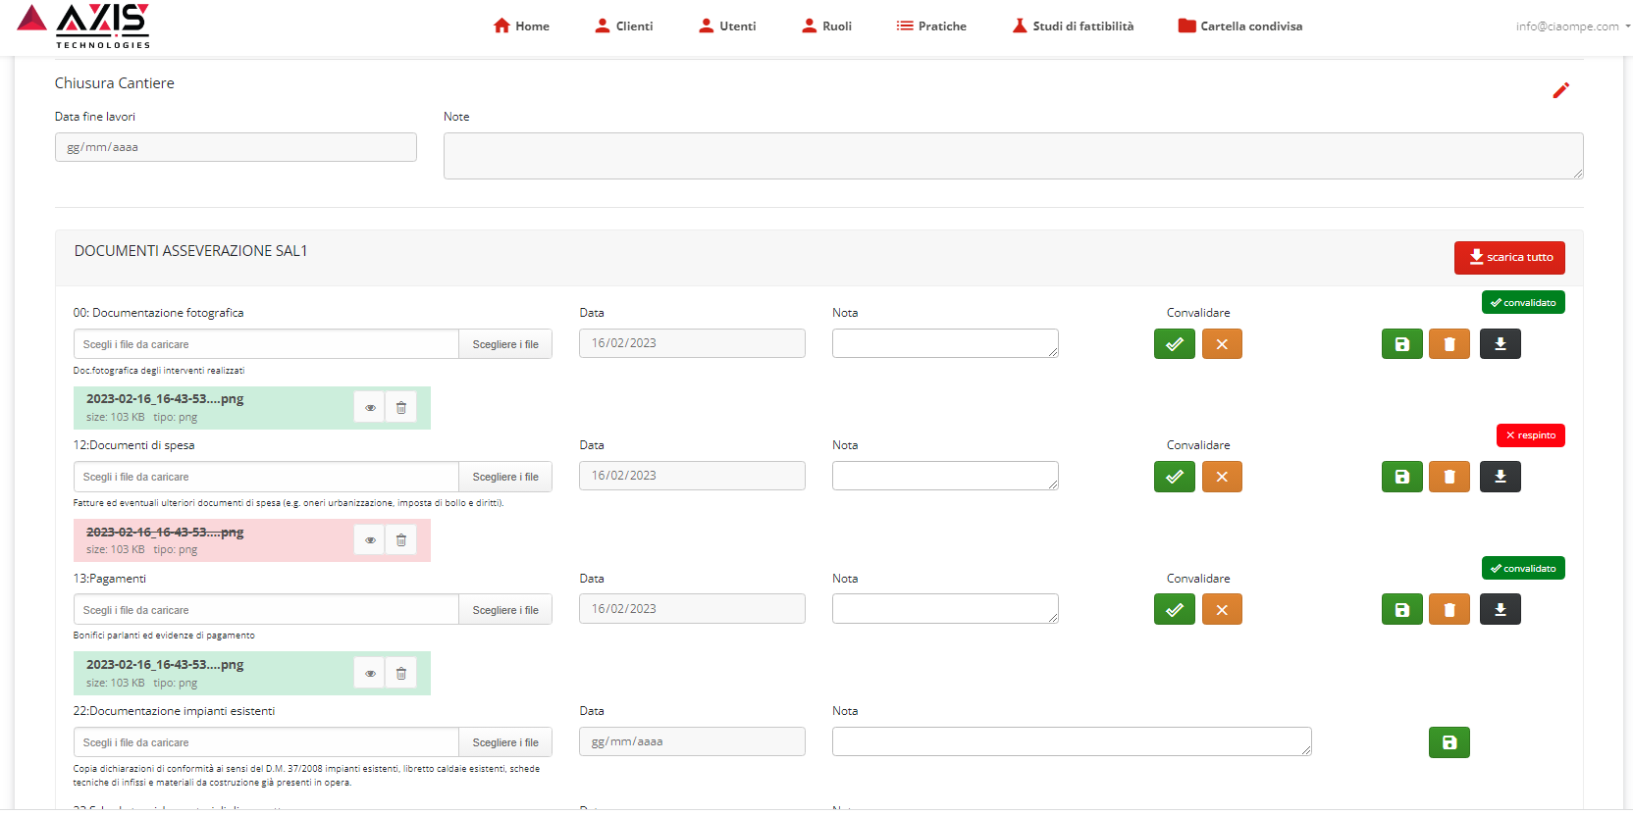Click the Nota field for Pagamenti
This screenshot has height=815, width=1633.
coord(944,609)
